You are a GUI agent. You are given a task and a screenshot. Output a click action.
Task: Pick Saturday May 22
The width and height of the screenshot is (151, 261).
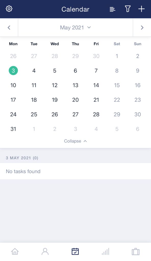117,100
